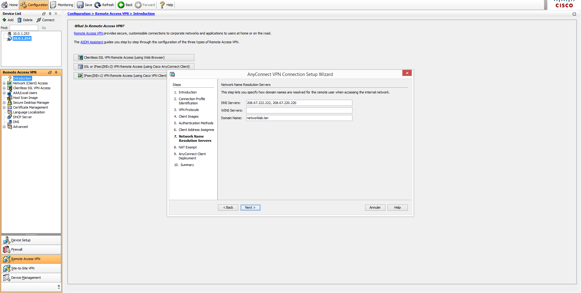Select Advanced tree item
581x293 pixels.
[20, 127]
